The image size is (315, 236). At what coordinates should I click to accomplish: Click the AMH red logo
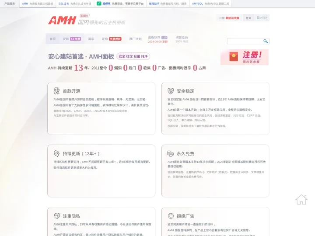(62, 20)
